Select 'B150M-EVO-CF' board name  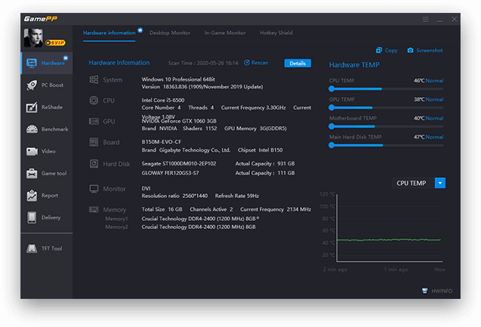(161, 142)
